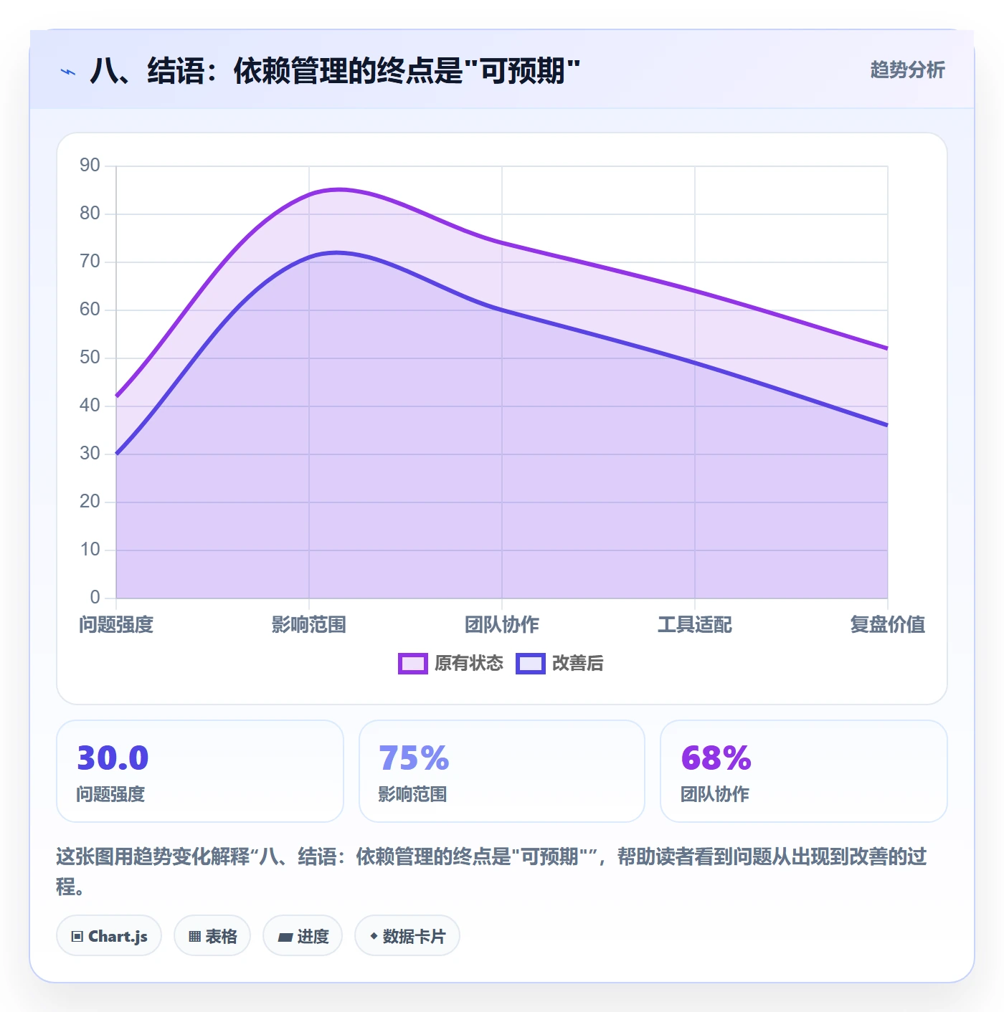Toggle the 改善后 legend swatch

(x=531, y=664)
